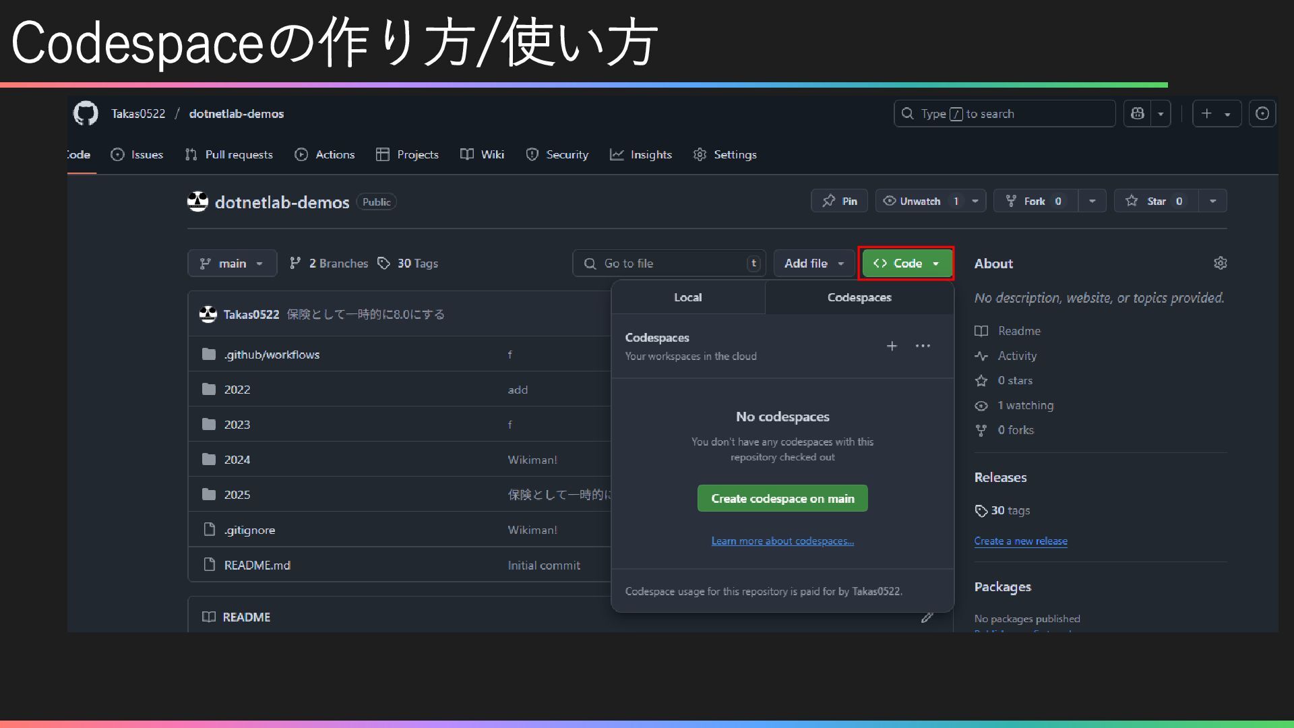Open the Actions tab

pyautogui.click(x=325, y=154)
